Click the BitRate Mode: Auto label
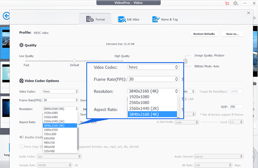The height and width of the screenshot is (168, 258). click(207, 66)
